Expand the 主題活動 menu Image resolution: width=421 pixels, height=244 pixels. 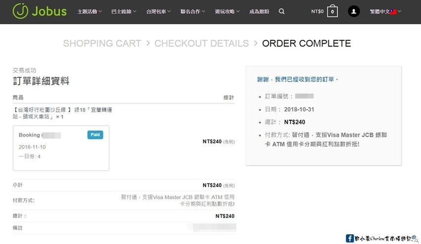click(x=90, y=11)
